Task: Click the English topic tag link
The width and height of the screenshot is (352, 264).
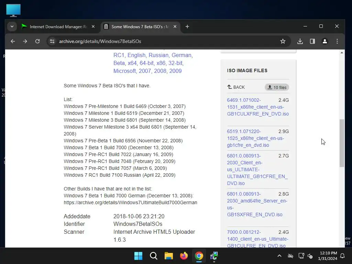Action: coord(136,55)
